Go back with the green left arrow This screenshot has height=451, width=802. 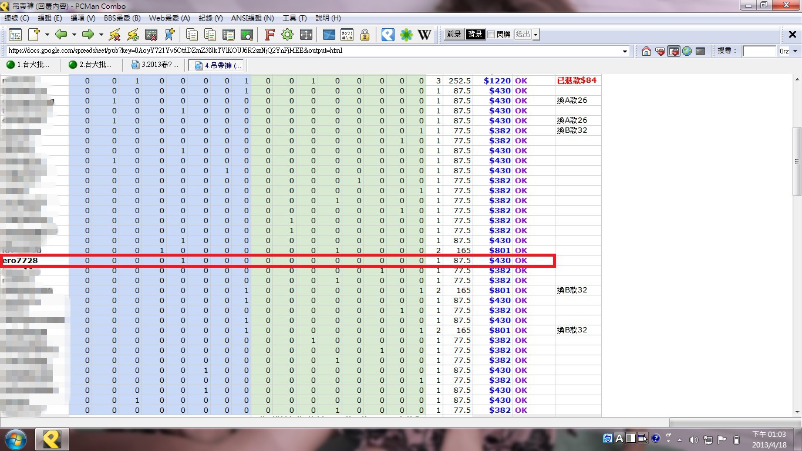[x=61, y=35]
